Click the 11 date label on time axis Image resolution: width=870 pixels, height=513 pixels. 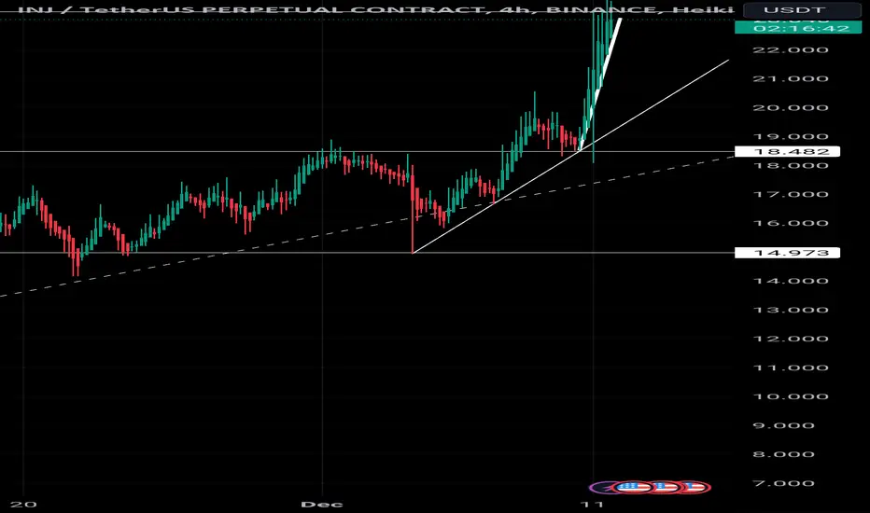point(592,504)
